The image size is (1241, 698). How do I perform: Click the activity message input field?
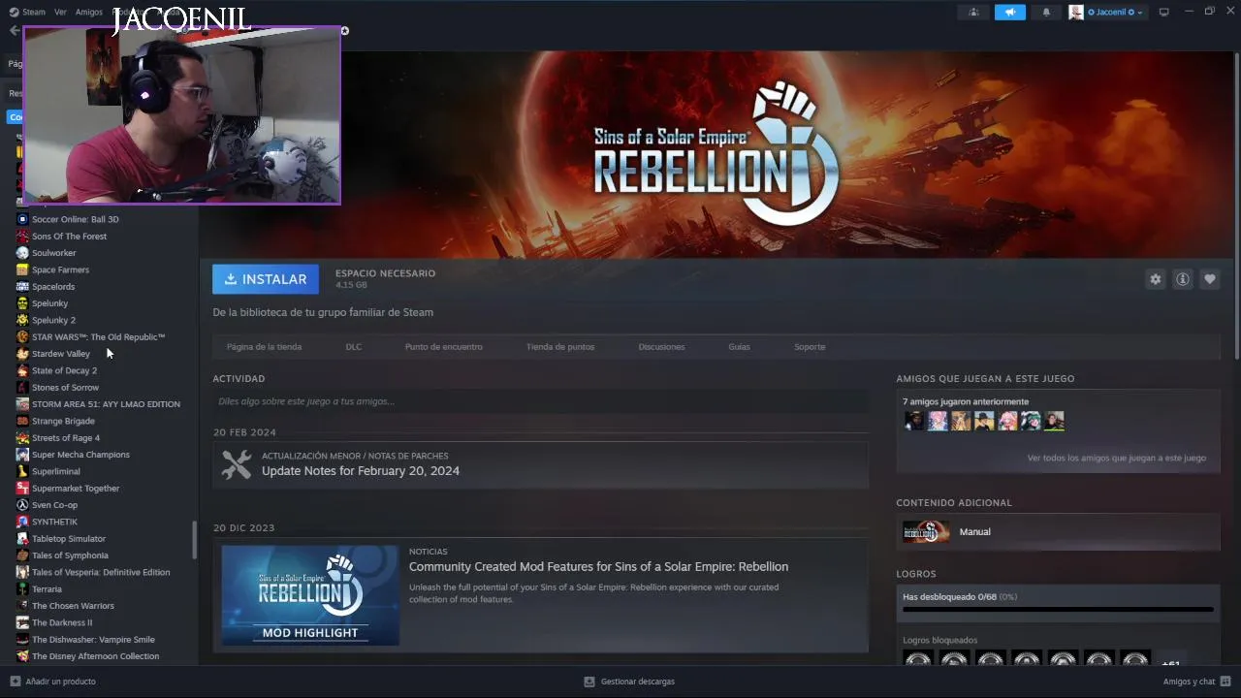pos(540,401)
